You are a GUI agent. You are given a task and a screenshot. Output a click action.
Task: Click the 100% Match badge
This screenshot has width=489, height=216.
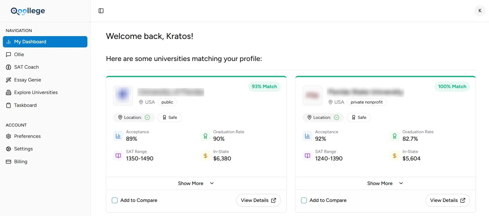click(452, 86)
